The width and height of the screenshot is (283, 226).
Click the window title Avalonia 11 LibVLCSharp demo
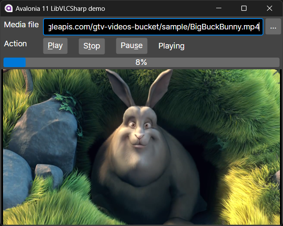[60, 9]
